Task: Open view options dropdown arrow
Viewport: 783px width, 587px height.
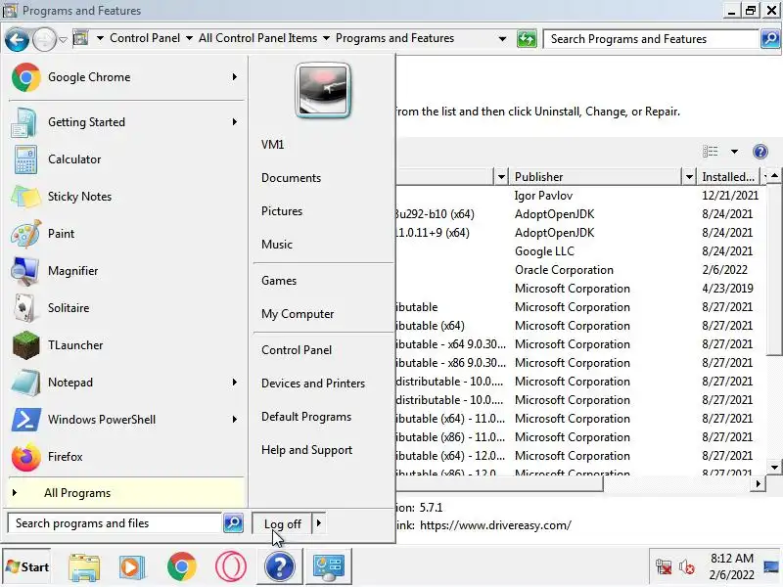Action: [734, 152]
